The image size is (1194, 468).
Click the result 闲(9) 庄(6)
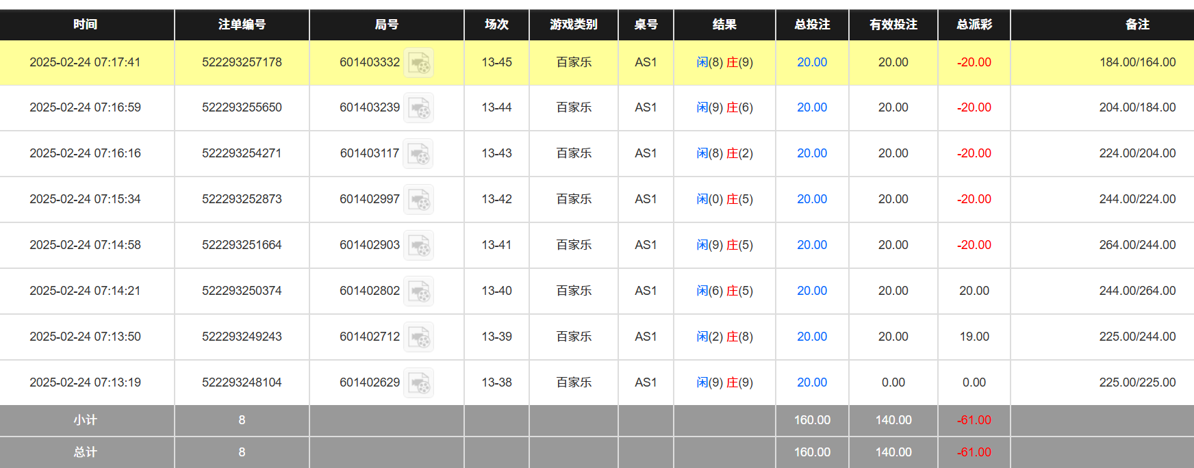(724, 107)
